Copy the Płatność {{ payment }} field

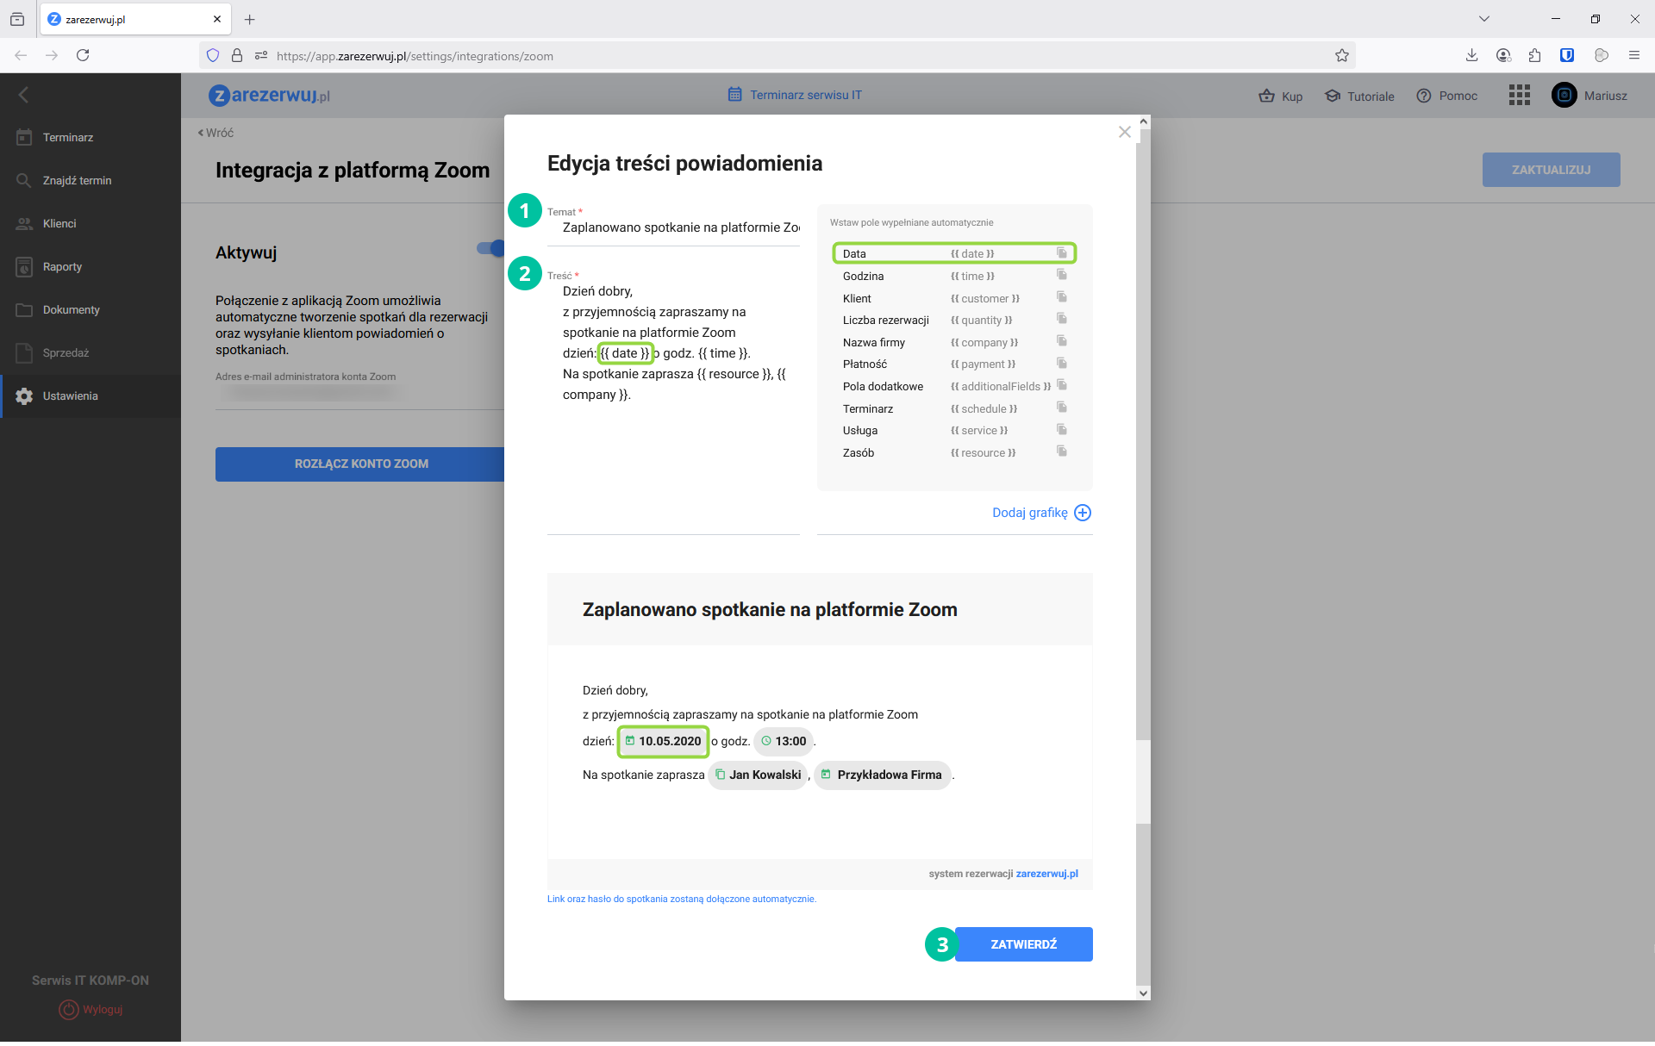(1062, 364)
